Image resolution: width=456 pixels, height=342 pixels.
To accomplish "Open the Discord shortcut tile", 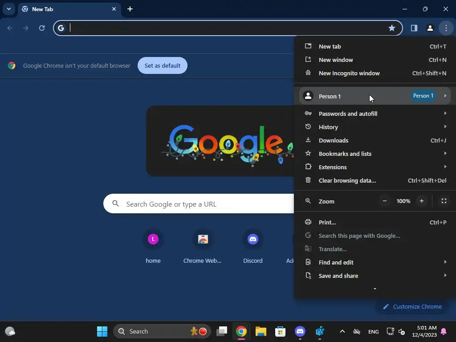I will coord(253,246).
